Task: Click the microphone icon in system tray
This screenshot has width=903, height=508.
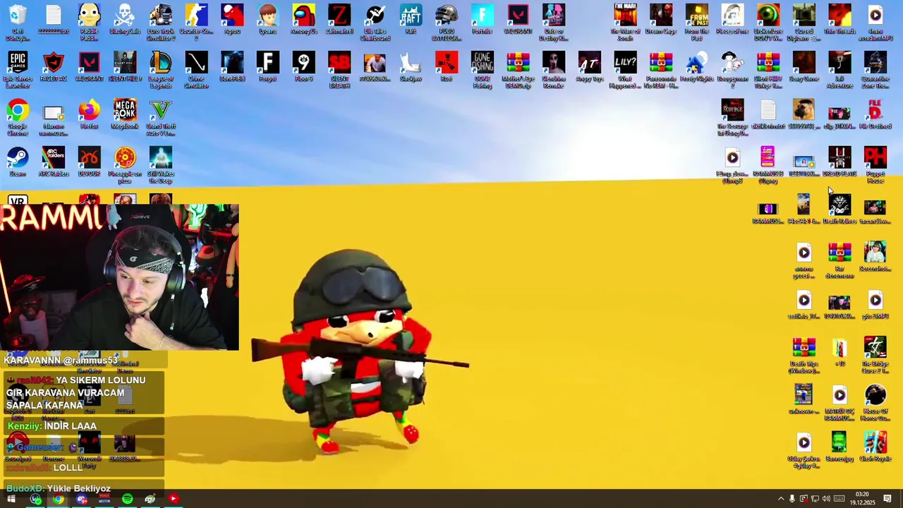Action: click(x=792, y=499)
